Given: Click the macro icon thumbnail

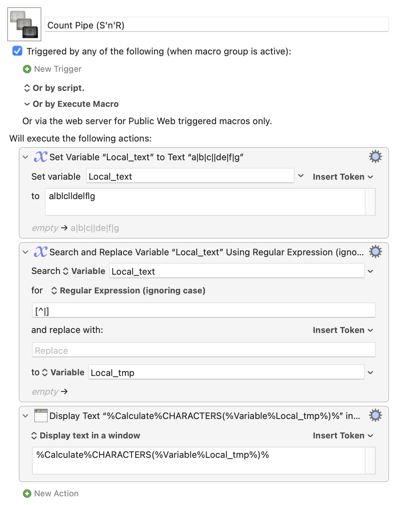Looking at the screenshot, I should [24, 24].
